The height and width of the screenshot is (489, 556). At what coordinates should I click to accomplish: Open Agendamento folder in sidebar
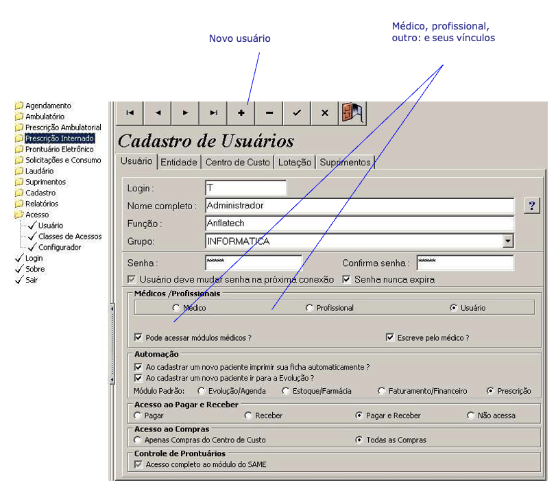pyautogui.click(x=43, y=106)
